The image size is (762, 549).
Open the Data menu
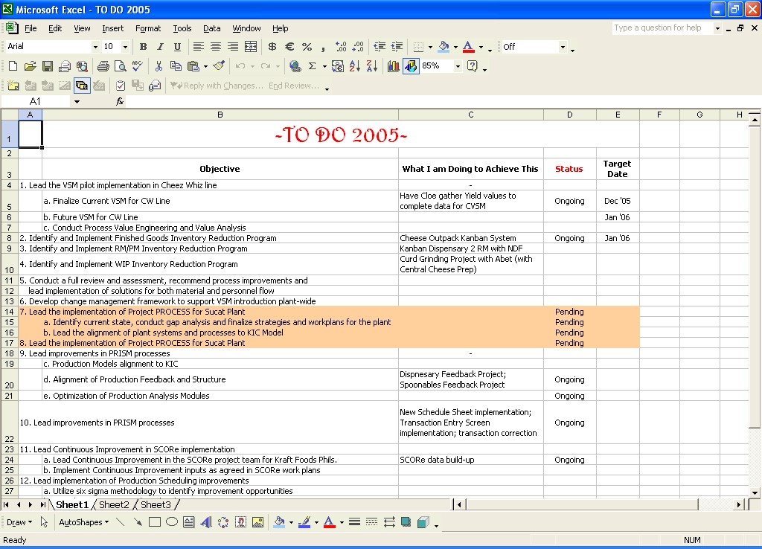(x=212, y=28)
